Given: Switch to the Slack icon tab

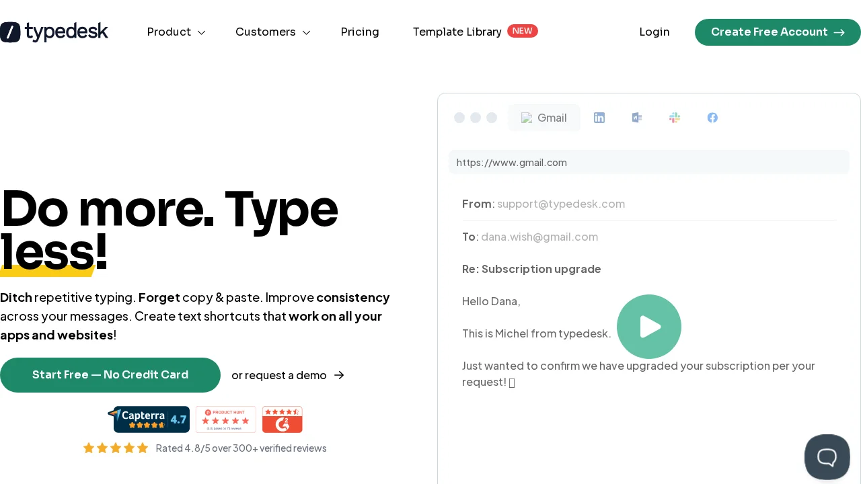Looking at the screenshot, I should (x=675, y=118).
